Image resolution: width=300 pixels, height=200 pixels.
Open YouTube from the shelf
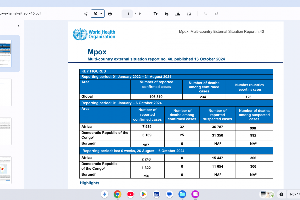tap(130, 194)
